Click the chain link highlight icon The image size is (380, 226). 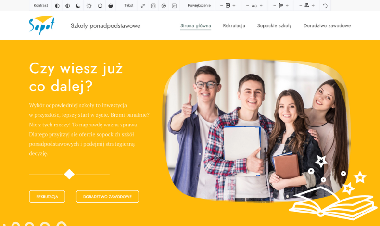[x=143, y=6]
